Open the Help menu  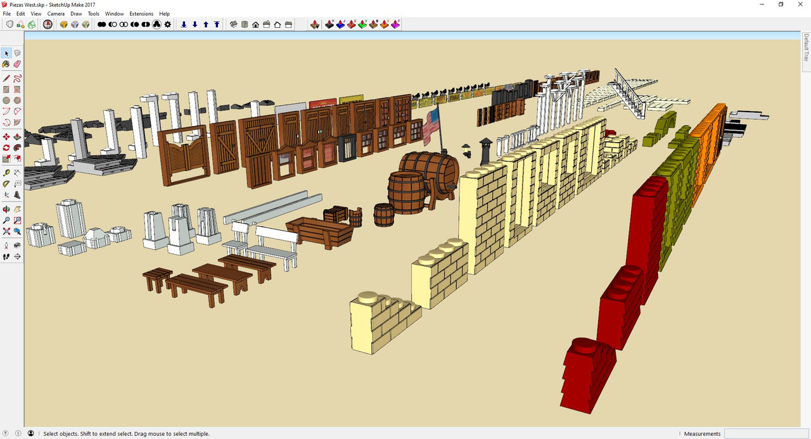[164, 13]
